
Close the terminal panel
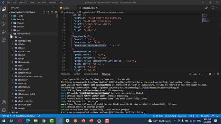click(218, 74)
